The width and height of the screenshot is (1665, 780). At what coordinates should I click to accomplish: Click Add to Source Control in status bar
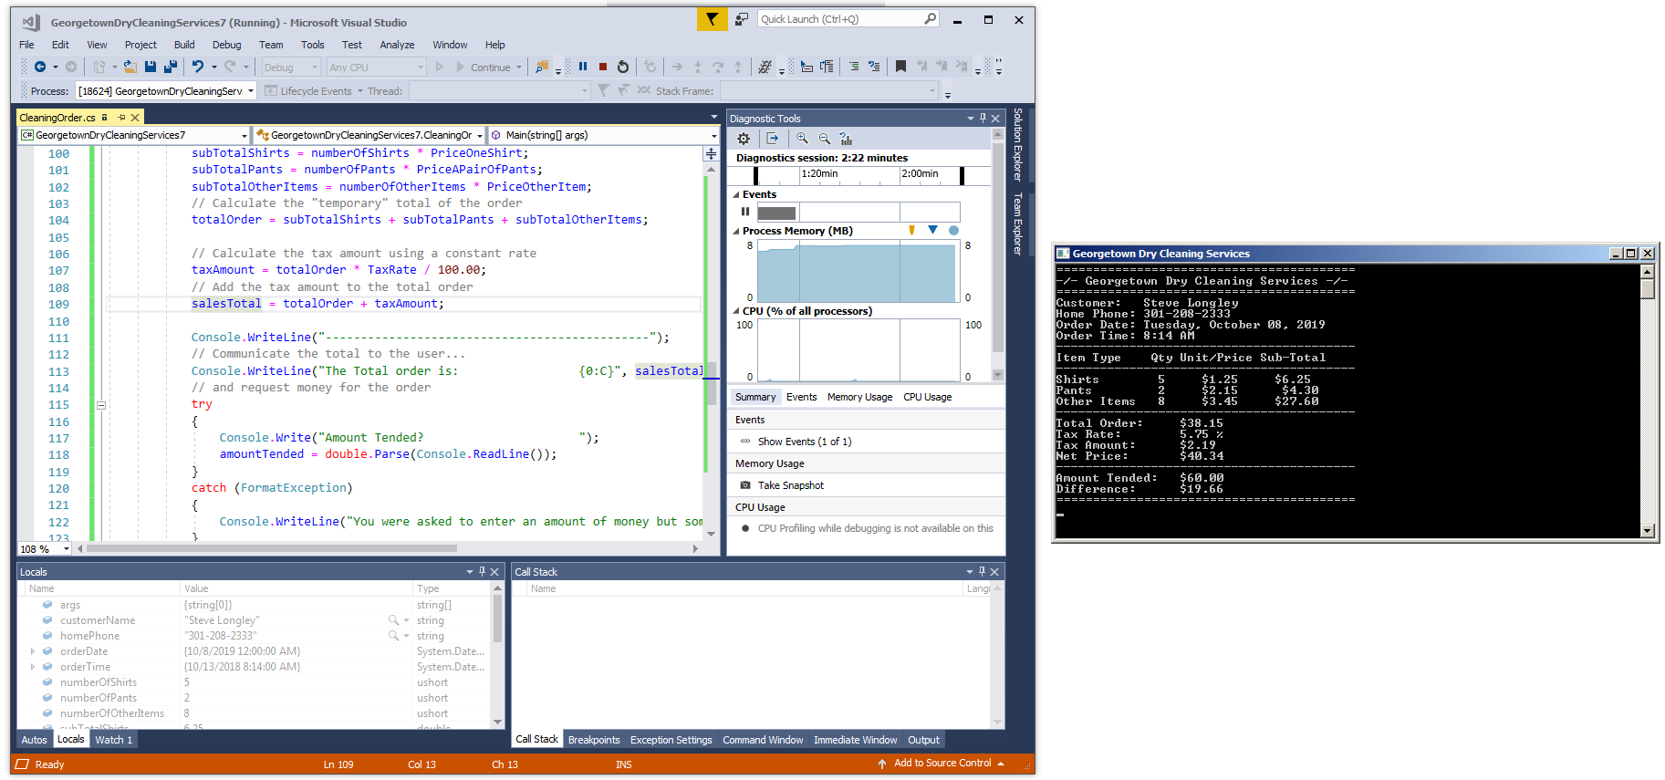click(942, 764)
